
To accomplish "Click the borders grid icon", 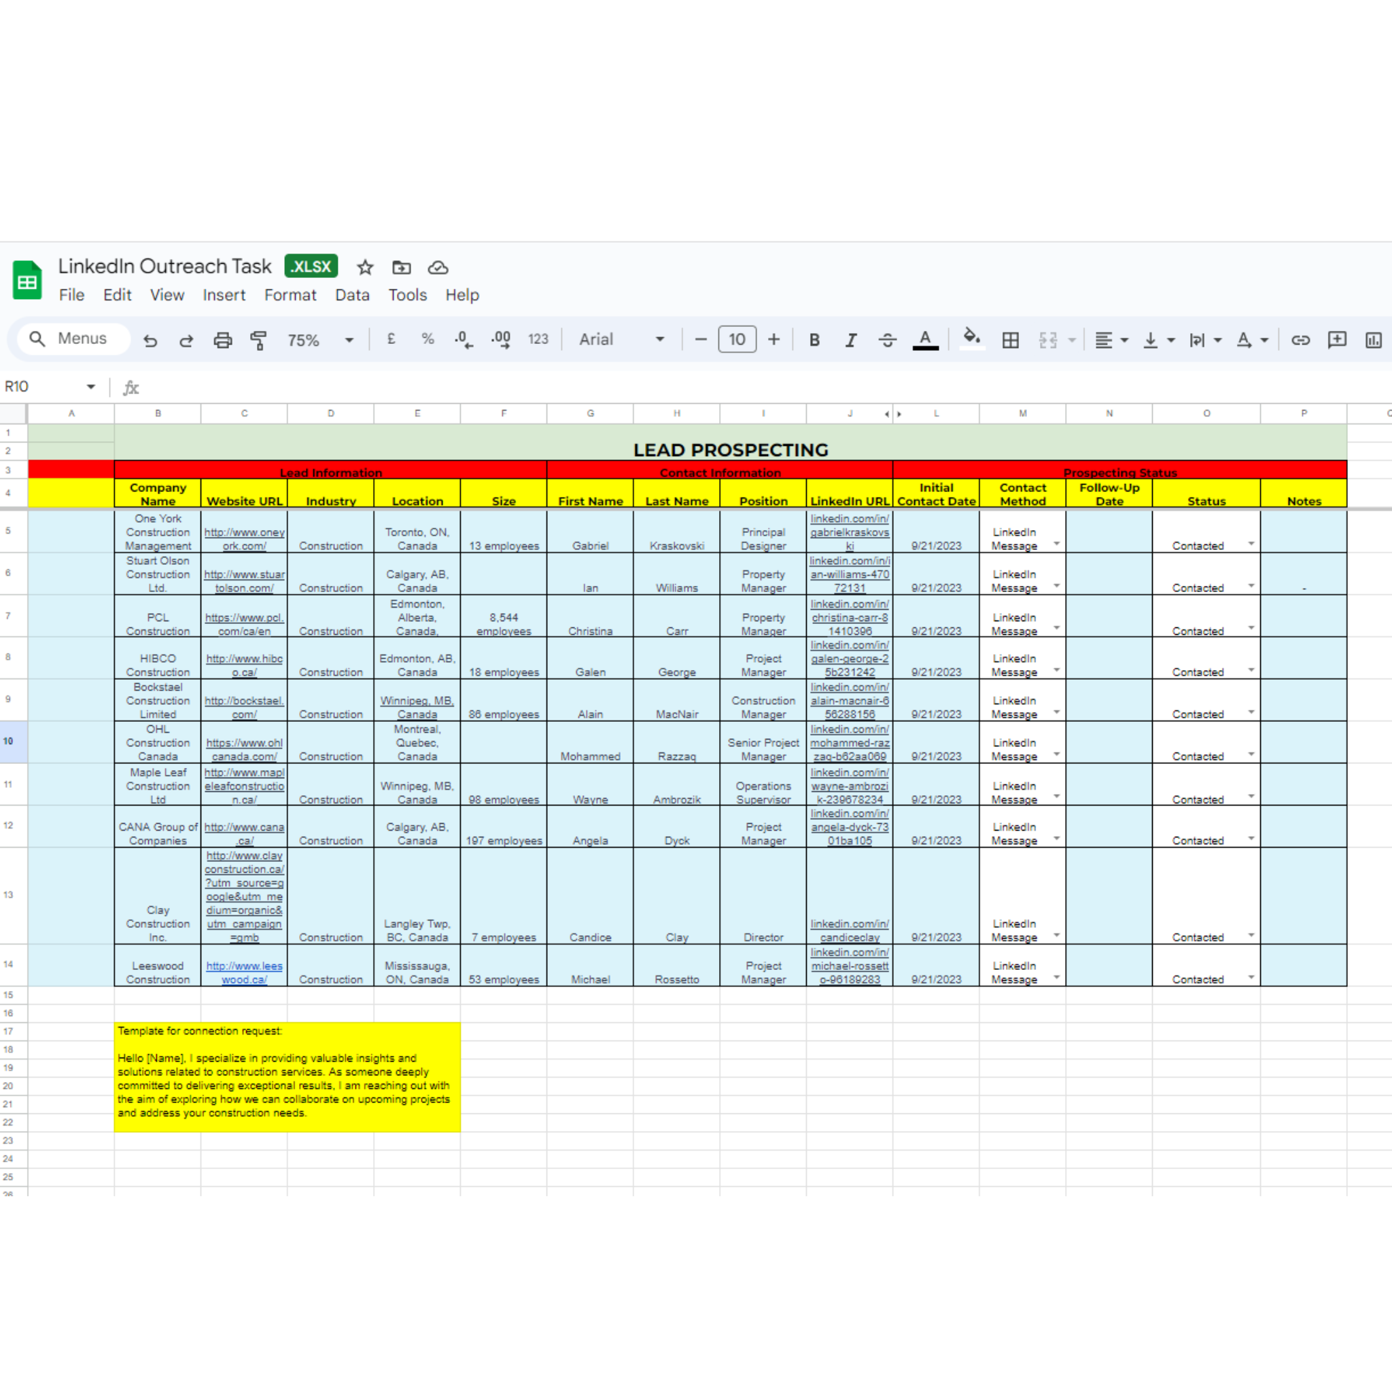I will (1010, 340).
